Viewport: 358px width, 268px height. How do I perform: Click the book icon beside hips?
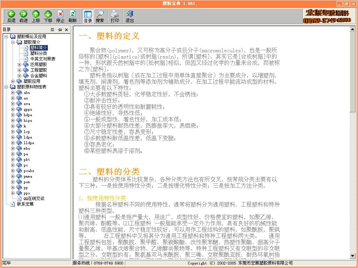(19, 120)
